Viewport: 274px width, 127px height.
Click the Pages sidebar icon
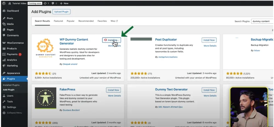click(x=4, y=30)
